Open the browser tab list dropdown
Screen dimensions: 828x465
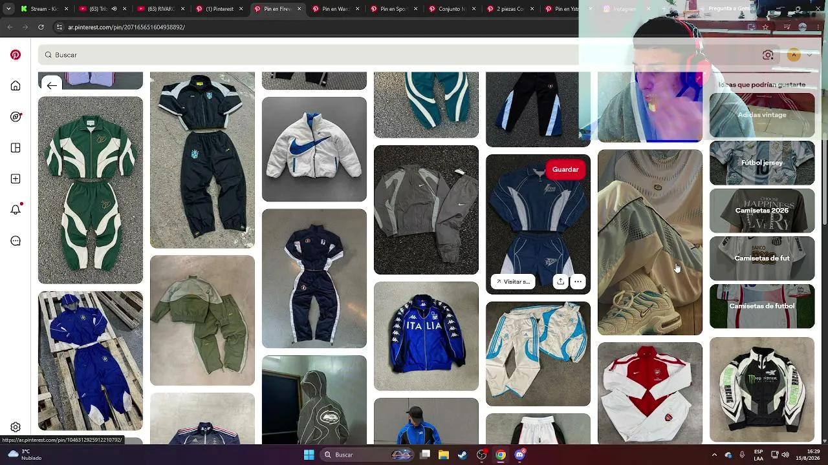click(8, 9)
